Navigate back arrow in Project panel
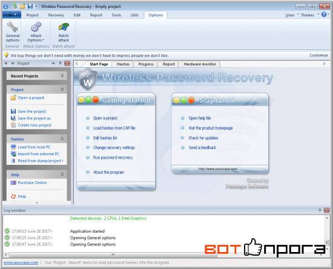The height and width of the screenshot is (269, 333). point(6,64)
